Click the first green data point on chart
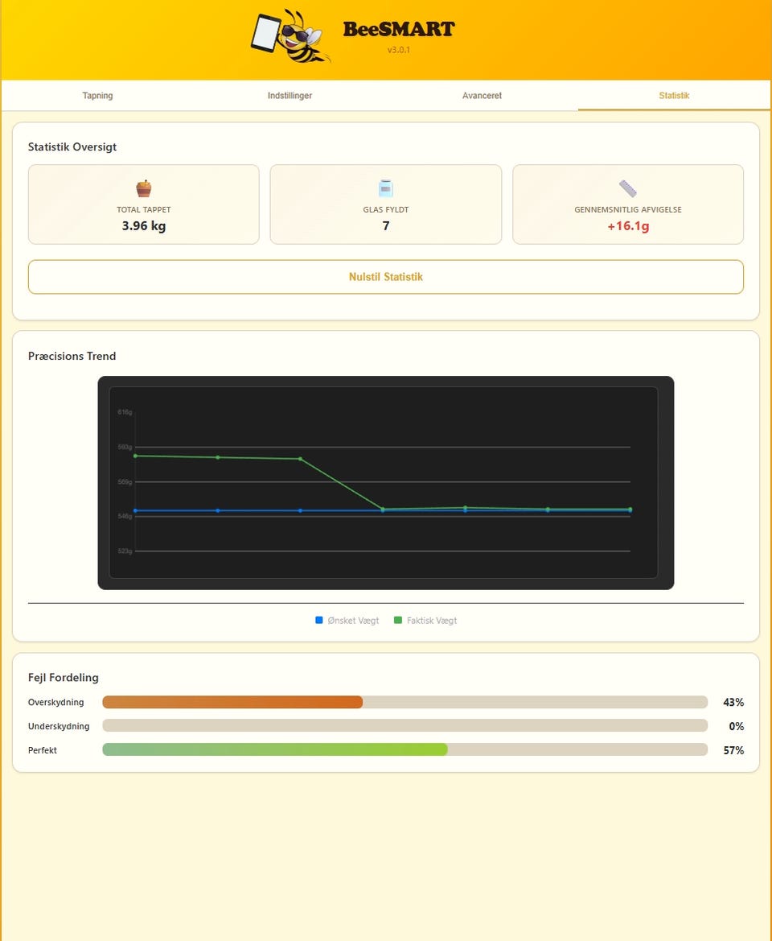The width and height of the screenshot is (772, 941). pyautogui.click(x=135, y=456)
